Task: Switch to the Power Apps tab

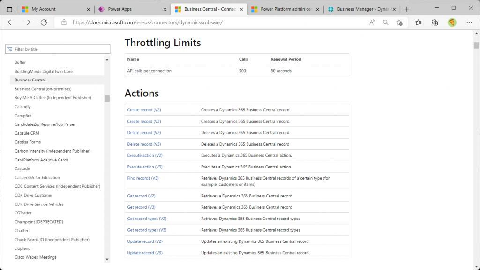Action: pyautogui.click(x=132, y=9)
